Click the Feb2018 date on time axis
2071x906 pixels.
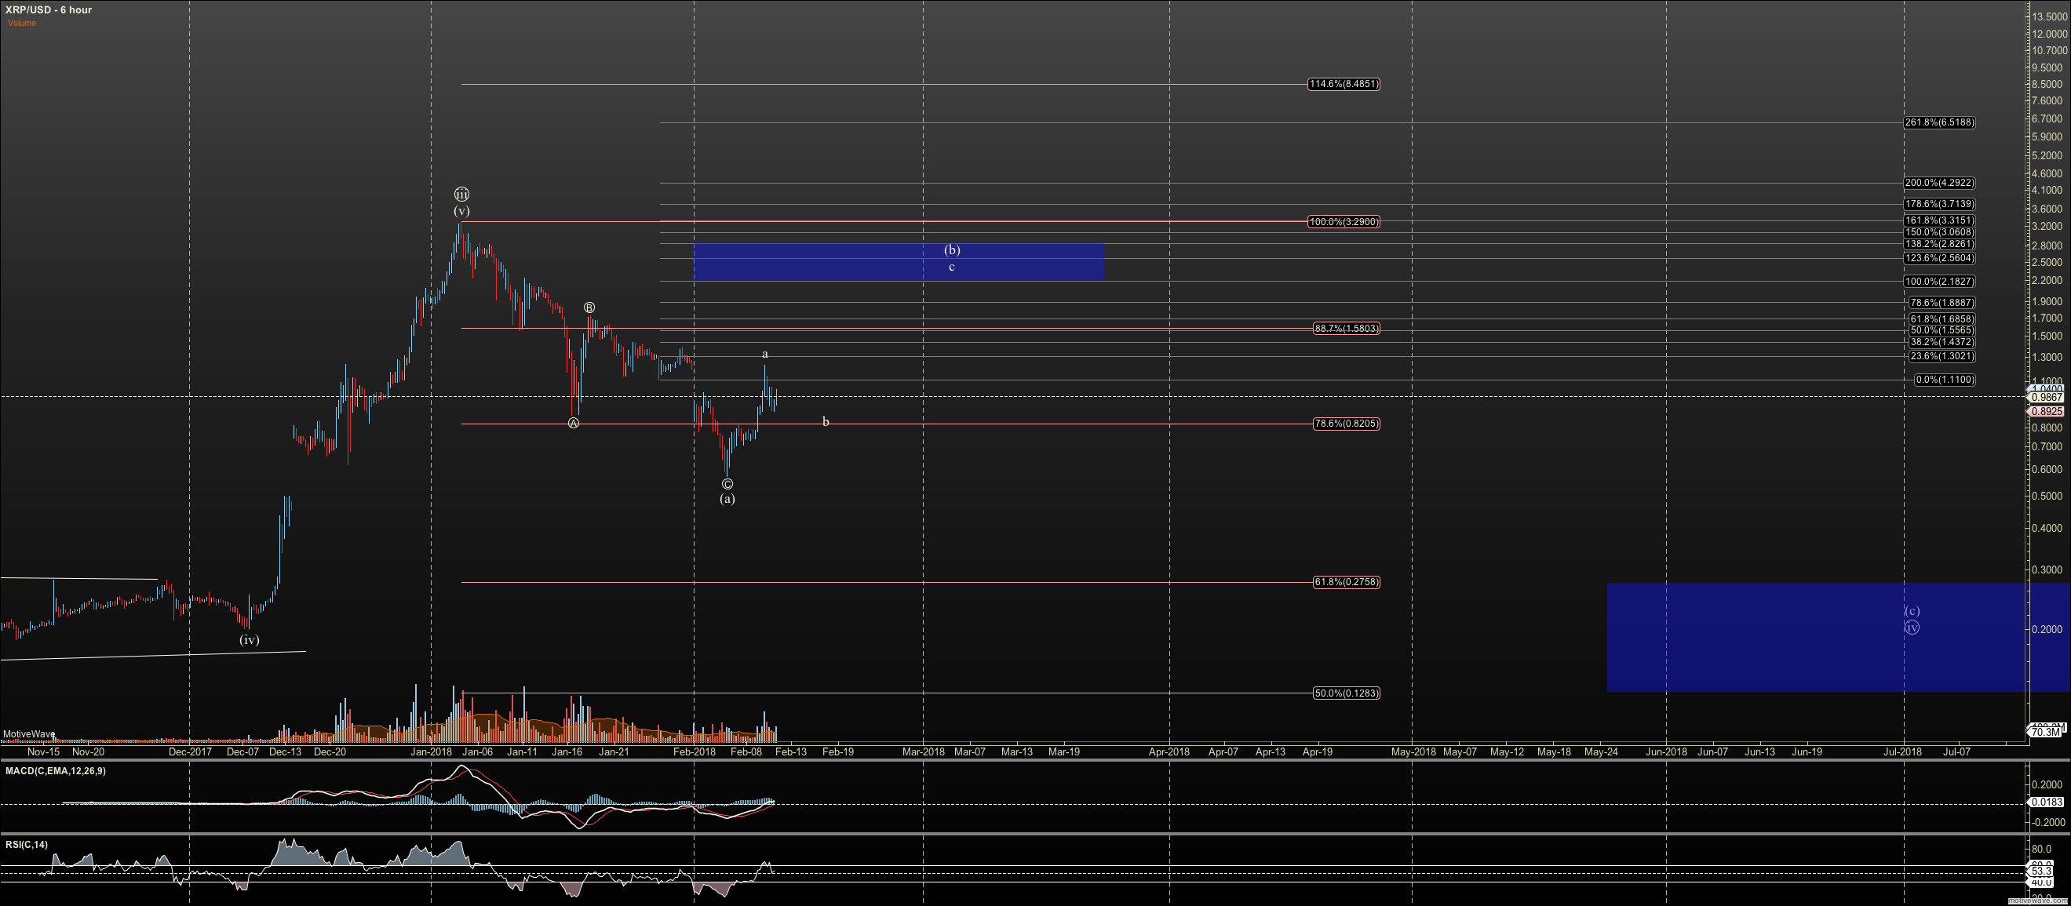click(x=694, y=752)
